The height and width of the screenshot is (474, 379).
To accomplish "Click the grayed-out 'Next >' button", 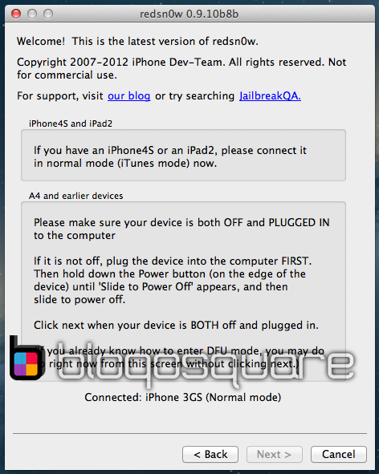I will [x=275, y=454].
